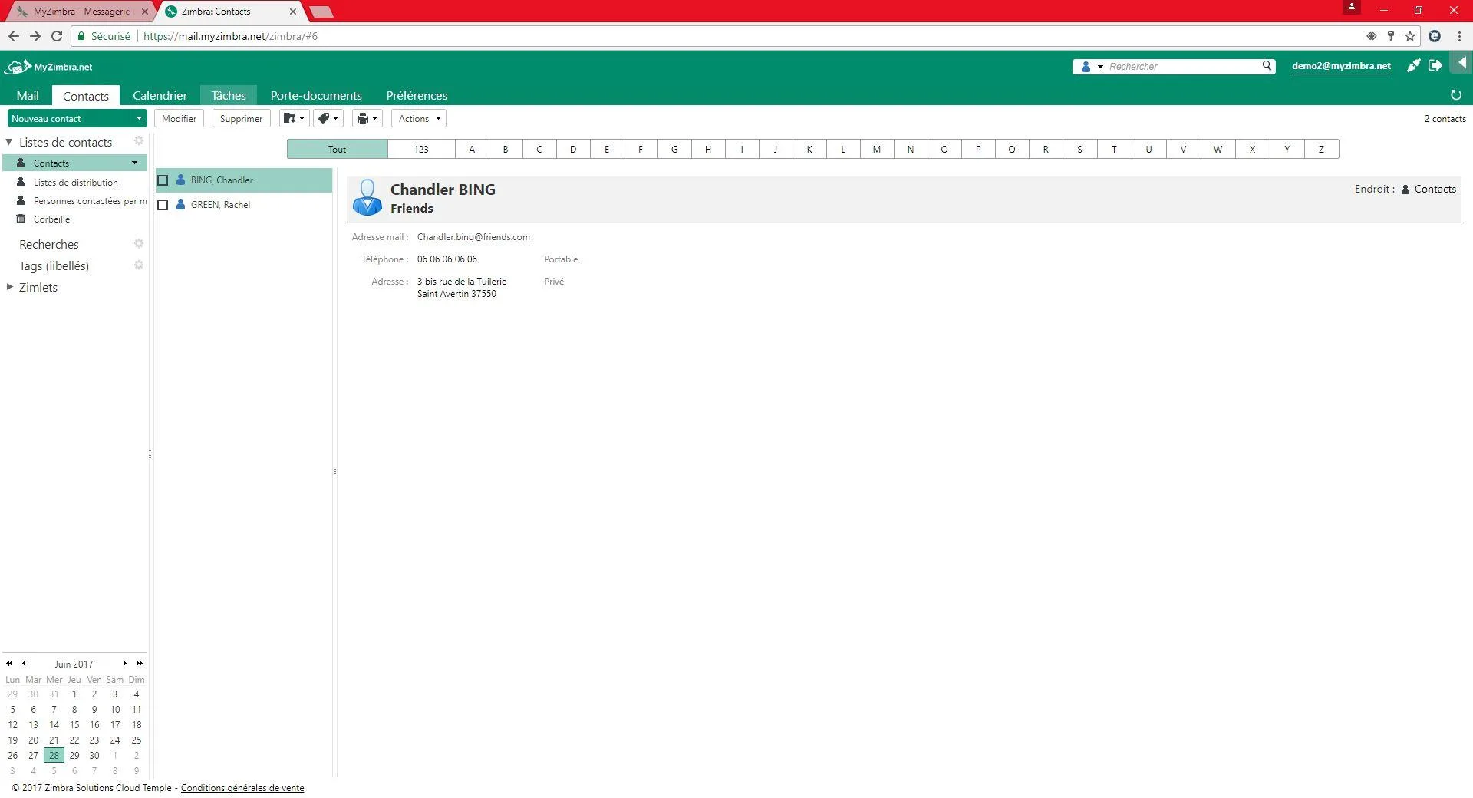Screen dimensions: 1473x798
Task: Filter contacts by letter Z
Action: (1321, 149)
